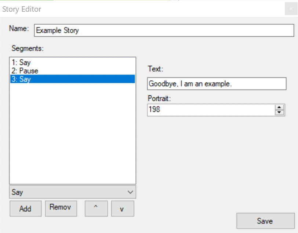The image size is (298, 233).
Task: Focus the Text field containing "Goodbye"
Action: click(217, 84)
